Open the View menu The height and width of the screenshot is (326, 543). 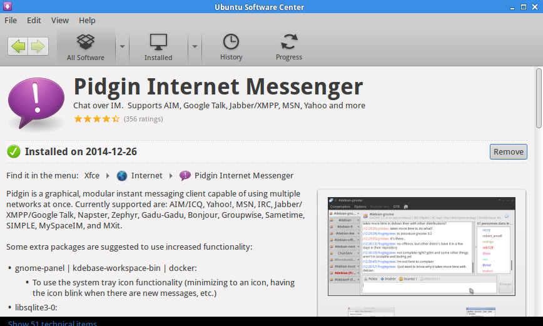(x=60, y=21)
